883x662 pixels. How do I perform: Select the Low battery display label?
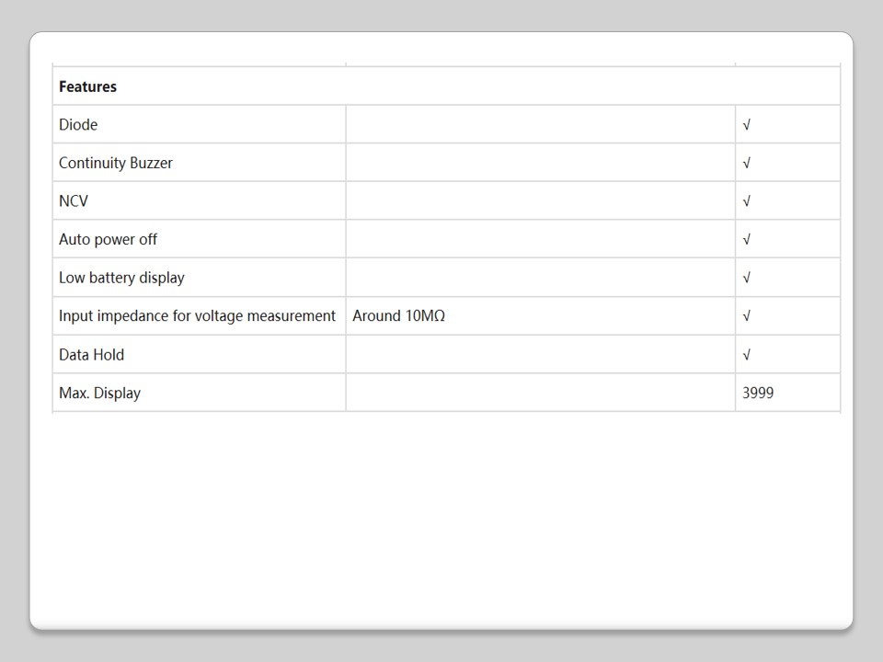(121, 278)
